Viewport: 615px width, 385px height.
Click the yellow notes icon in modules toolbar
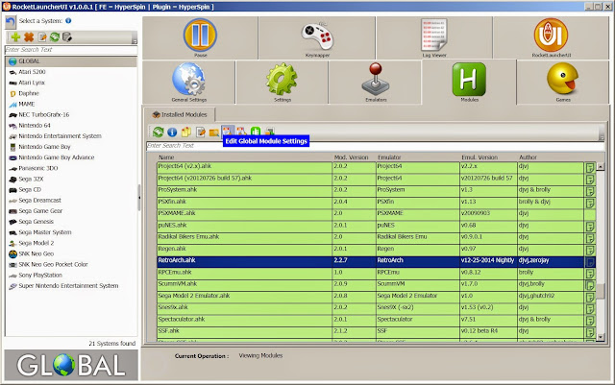point(186,132)
